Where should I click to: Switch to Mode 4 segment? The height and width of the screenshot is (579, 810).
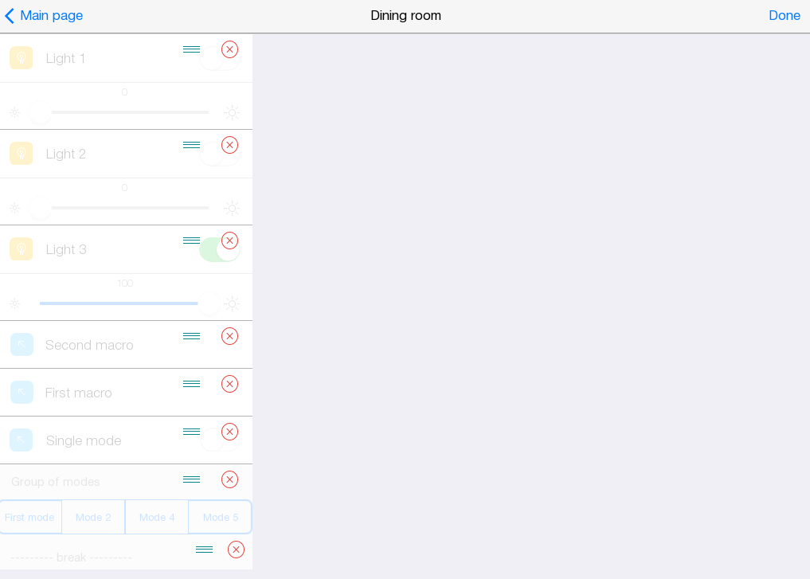pyautogui.click(x=157, y=517)
